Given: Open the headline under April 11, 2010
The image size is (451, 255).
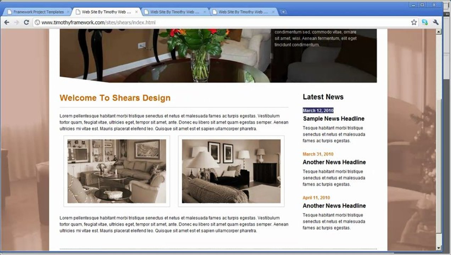Looking at the screenshot, I should coord(334,206).
